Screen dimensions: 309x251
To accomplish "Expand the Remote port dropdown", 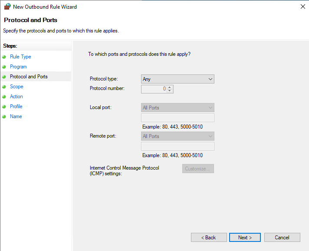I will (178, 136).
